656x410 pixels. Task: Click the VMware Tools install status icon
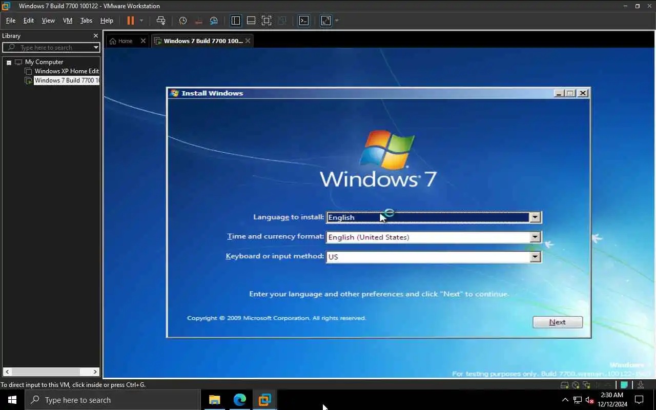[641, 385]
